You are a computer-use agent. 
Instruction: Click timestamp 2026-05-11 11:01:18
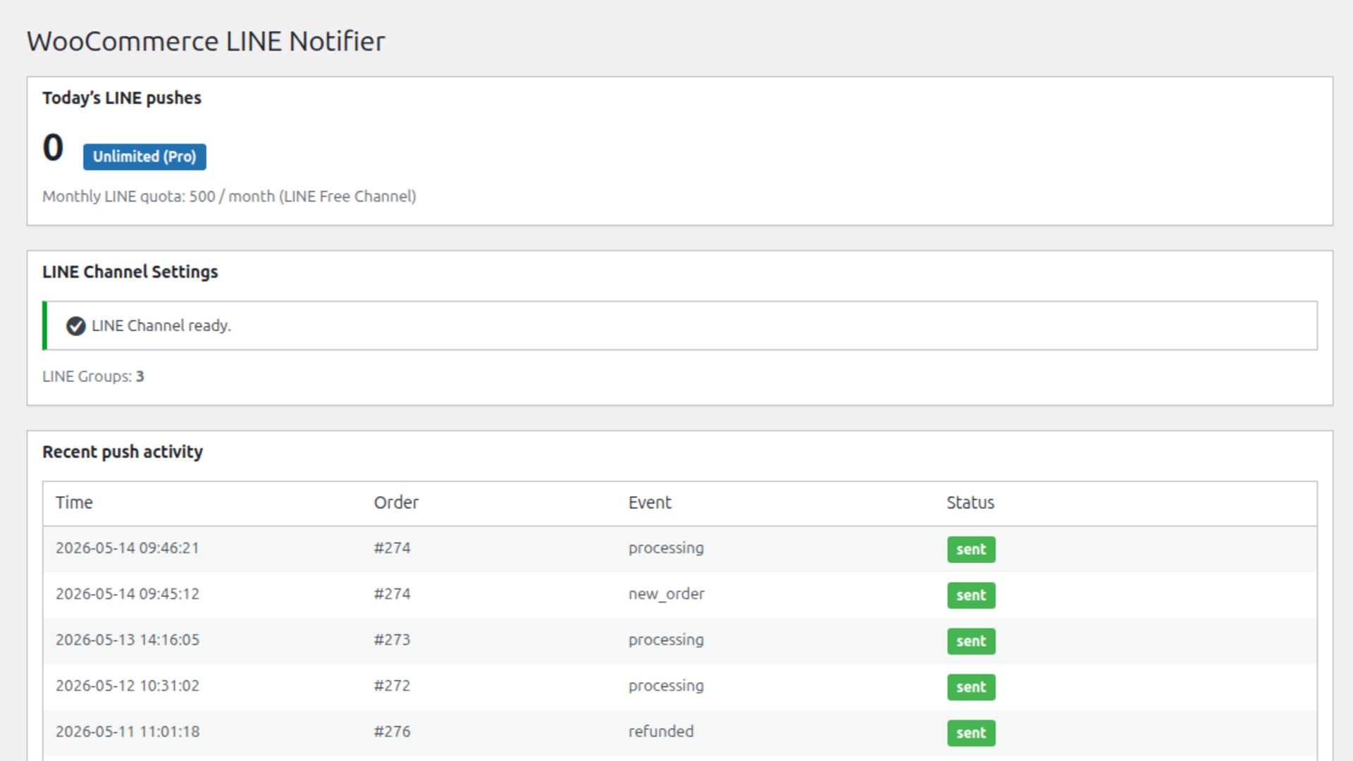click(x=128, y=731)
